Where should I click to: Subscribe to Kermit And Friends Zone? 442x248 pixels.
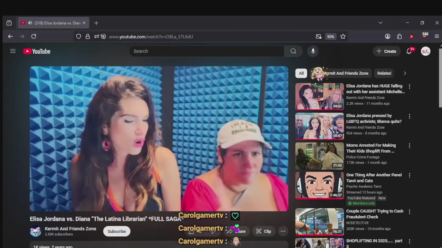[x=117, y=231]
